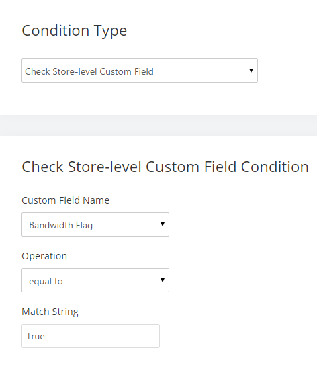The width and height of the screenshot is (317, 379).
Task: Open the Operation dropdown arrow
Action: tap(163, 280)
